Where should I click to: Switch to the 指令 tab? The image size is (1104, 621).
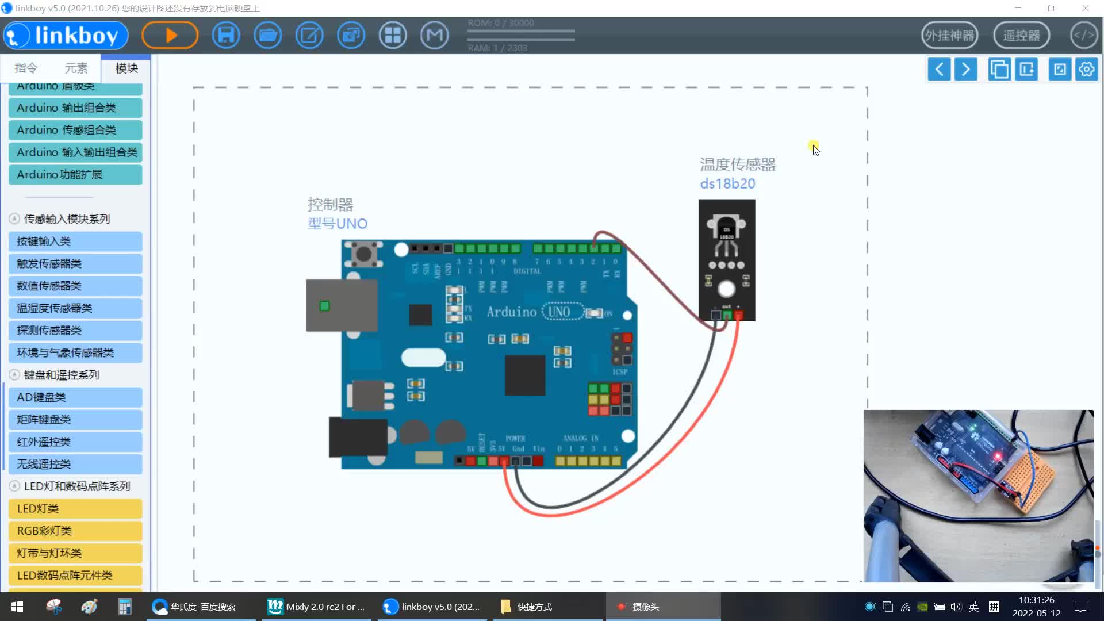[x=26, y=68]
